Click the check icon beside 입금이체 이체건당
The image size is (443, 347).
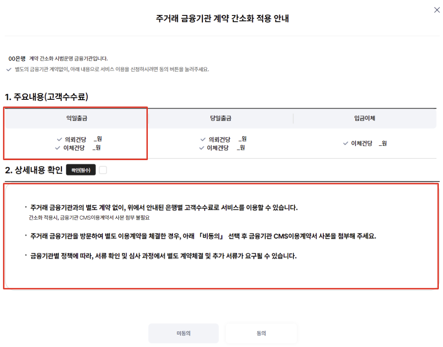click(x=345, y=143)
